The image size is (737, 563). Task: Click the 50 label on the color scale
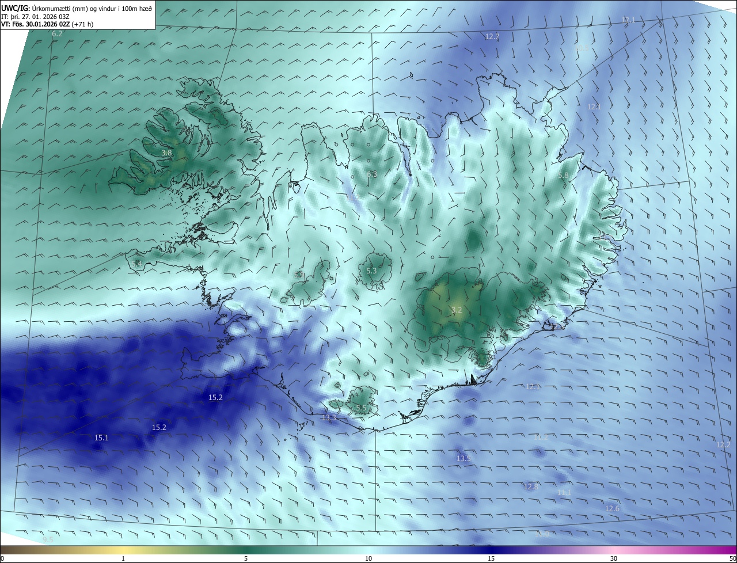point(732,558)
